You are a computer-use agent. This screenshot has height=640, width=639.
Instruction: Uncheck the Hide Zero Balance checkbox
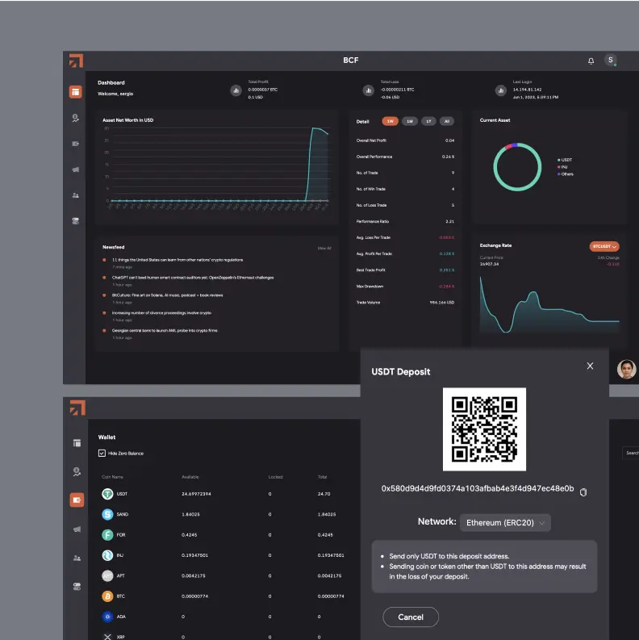tap(102, 453)
